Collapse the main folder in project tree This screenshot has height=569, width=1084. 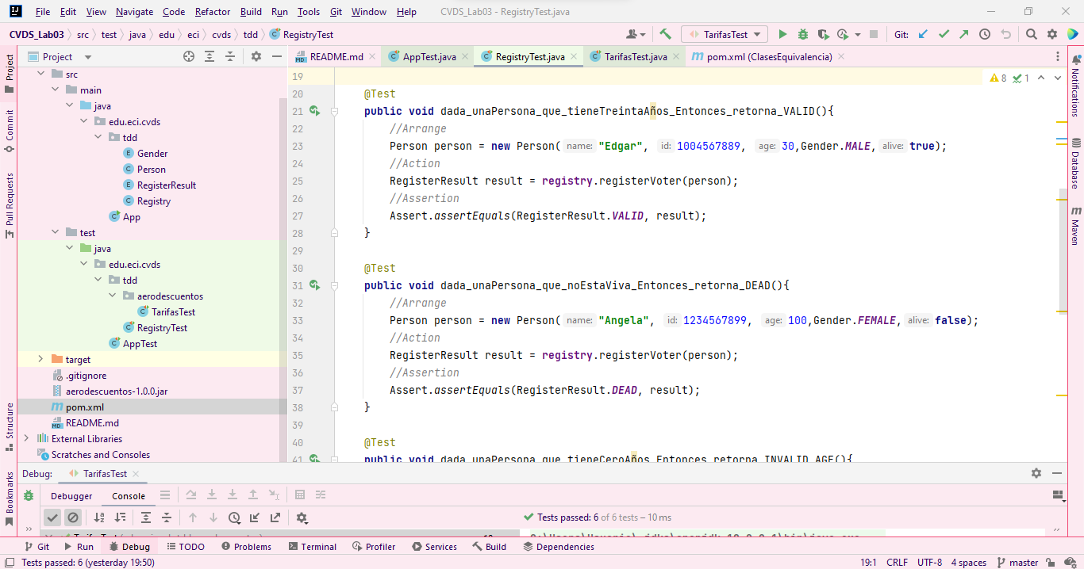(55, 90)
